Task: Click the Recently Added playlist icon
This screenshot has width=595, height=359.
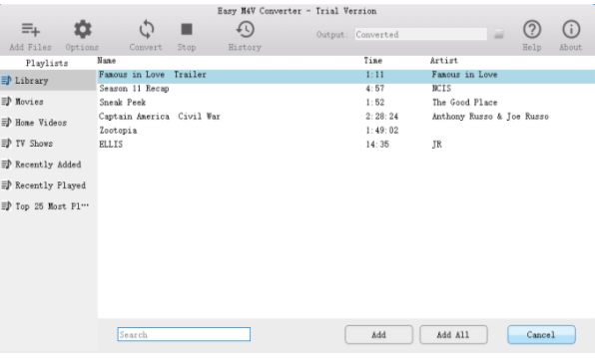Action: pos(6,164)
